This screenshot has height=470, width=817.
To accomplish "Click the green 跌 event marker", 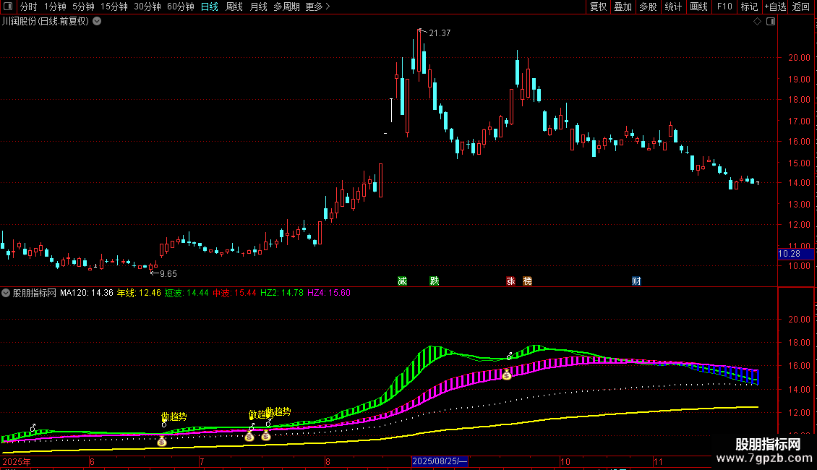I will [x=435, y=281].
